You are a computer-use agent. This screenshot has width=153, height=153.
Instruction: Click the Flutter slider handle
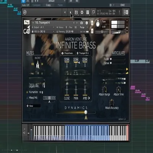click(111, 59)
